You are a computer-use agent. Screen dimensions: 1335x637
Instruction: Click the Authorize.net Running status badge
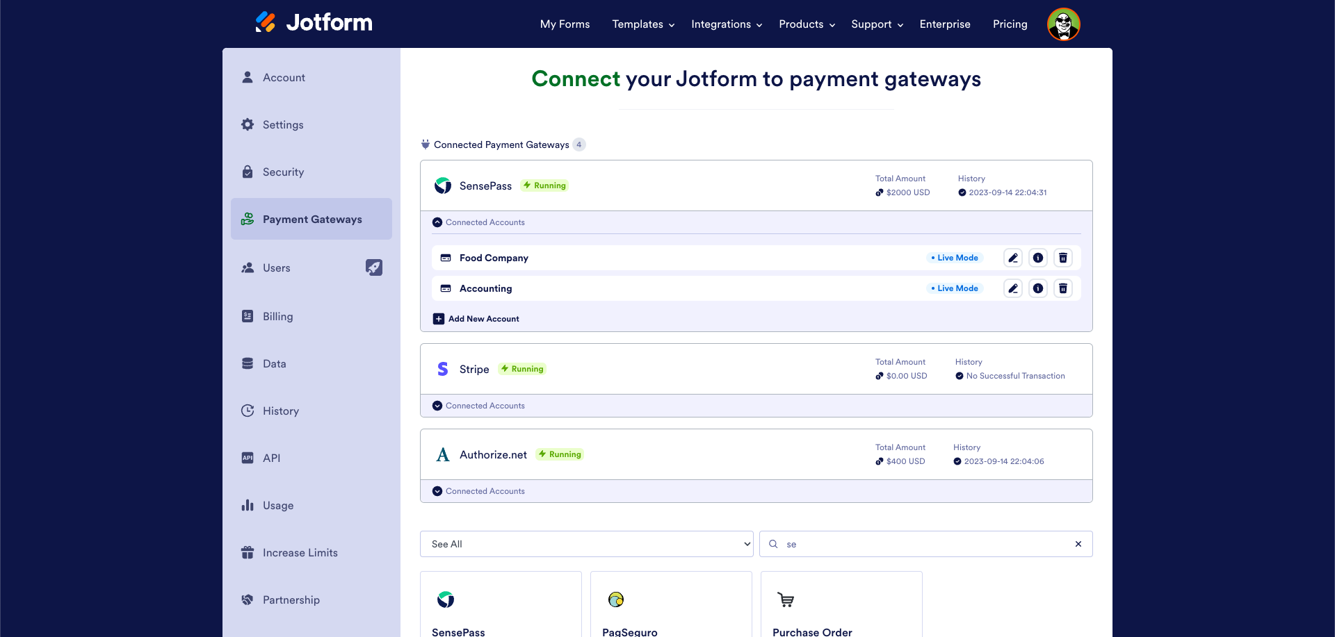click(560, 454)
